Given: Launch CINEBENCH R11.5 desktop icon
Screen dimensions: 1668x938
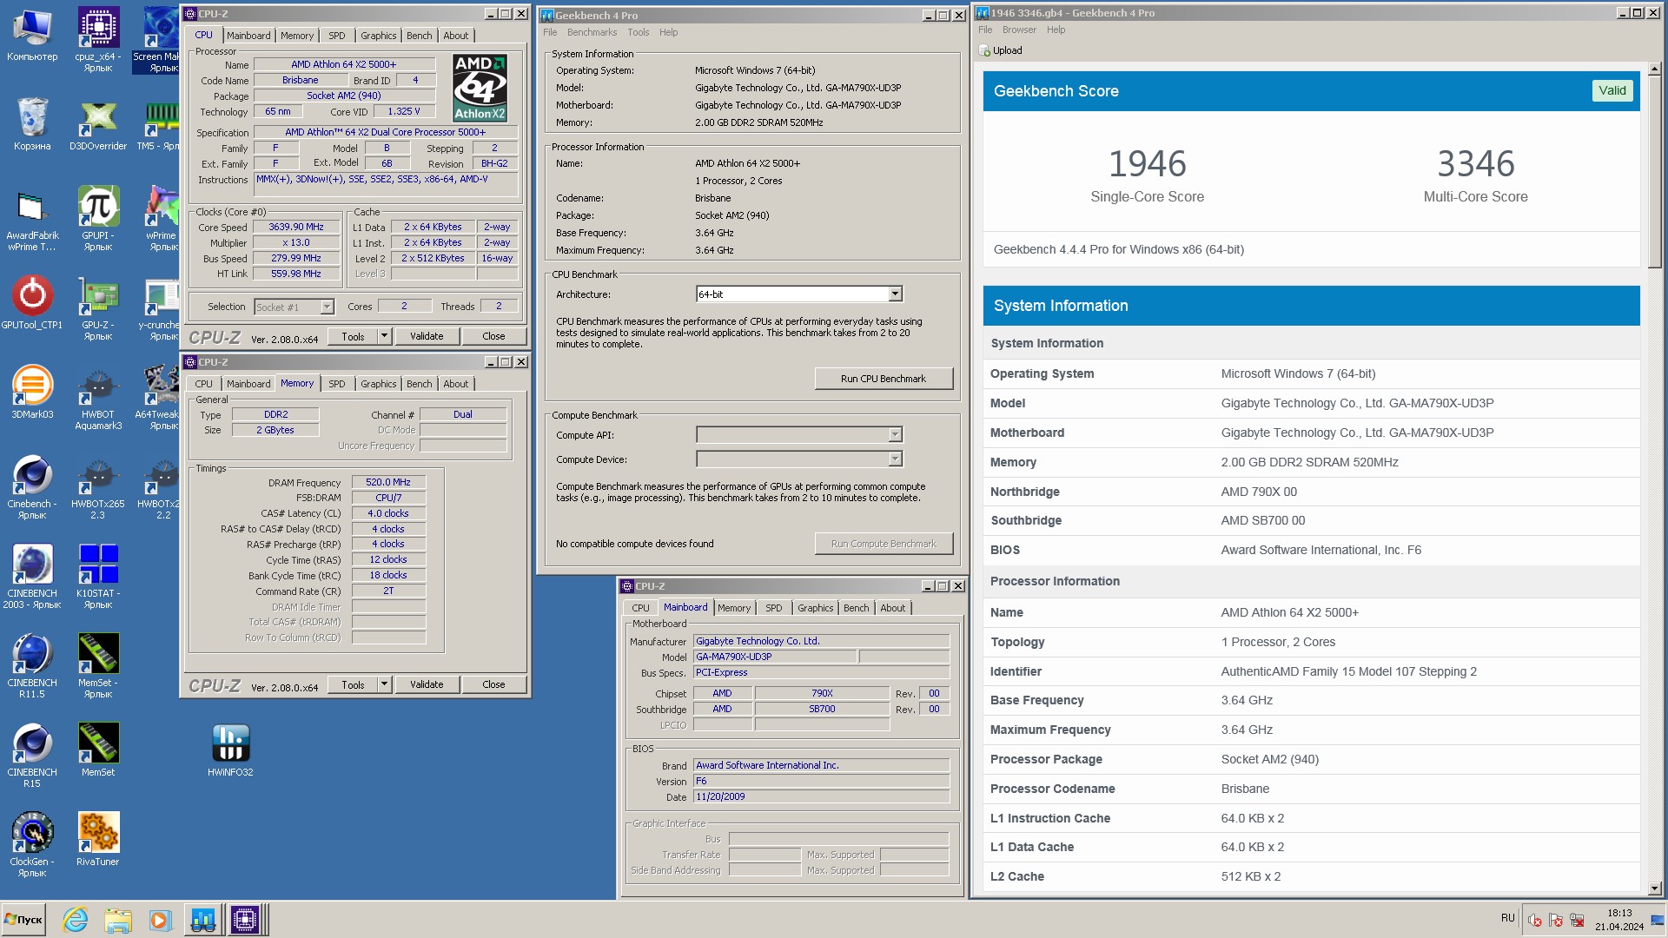Looking at the screenshot, I should click(32, 666).
